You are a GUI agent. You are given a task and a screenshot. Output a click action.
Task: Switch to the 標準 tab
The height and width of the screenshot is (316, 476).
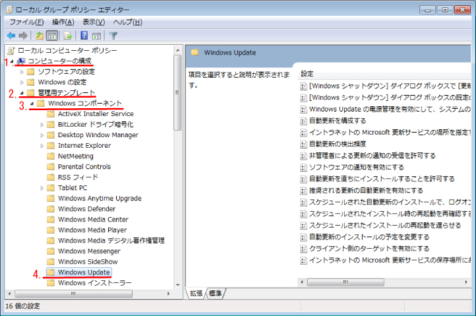pyautogui.click(x=215, y=293)
